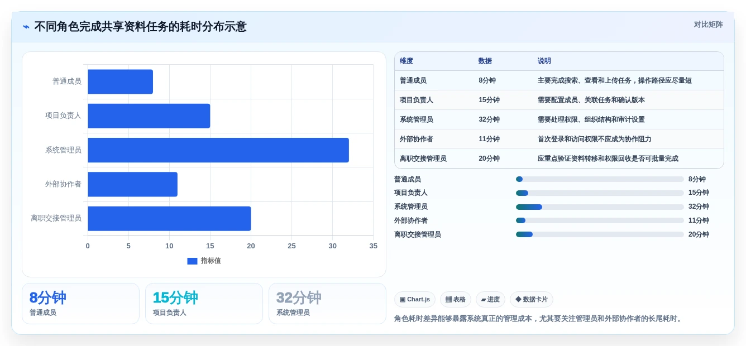
Task: Select the 外部协作者 table row cell
Action: pyautogui.click(x=417, y=139)
